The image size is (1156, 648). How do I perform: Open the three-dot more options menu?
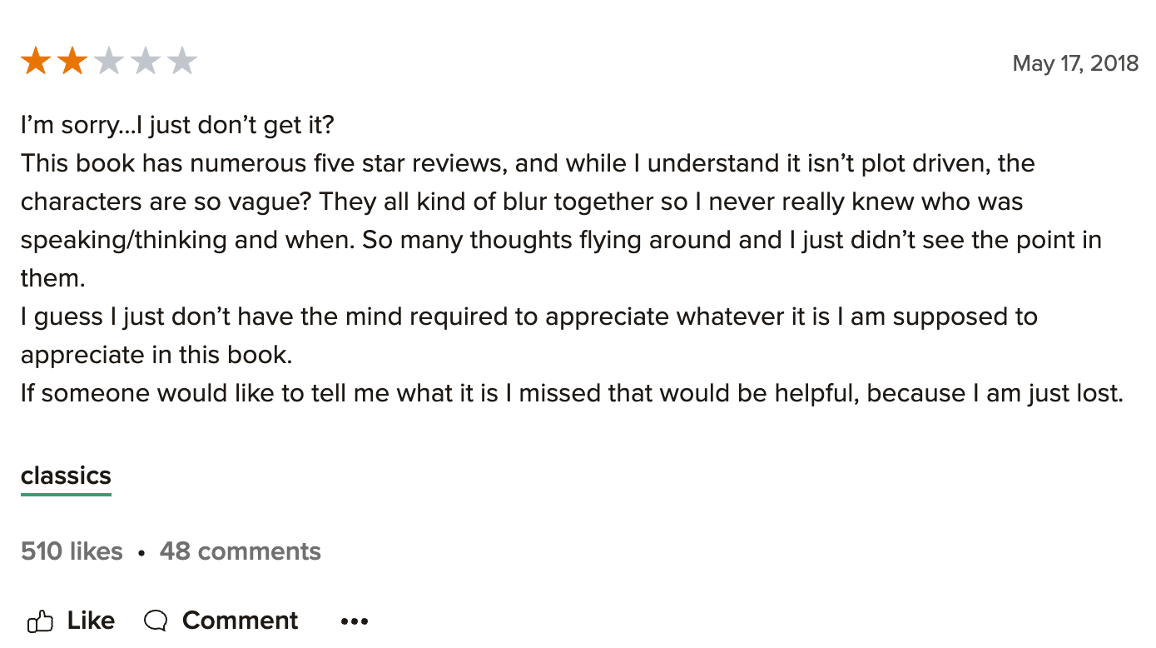coord(355,621)
